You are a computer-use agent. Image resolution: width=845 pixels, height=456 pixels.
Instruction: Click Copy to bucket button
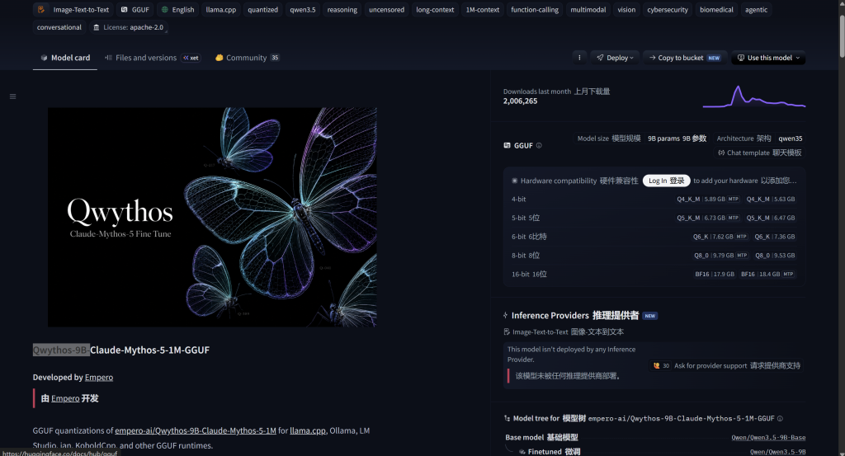point(684,58)
